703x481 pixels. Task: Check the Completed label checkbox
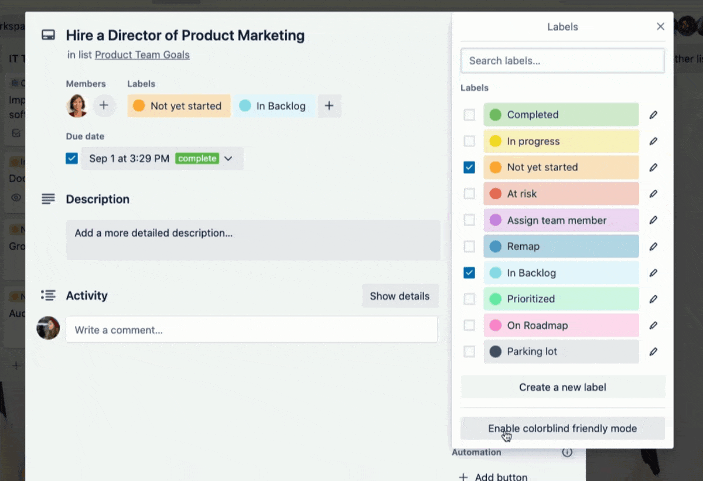tap(469, 115)
